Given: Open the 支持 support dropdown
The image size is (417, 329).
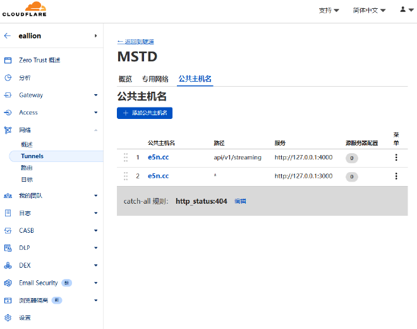Looking at the screenshot, I should [x=329, y=10].
